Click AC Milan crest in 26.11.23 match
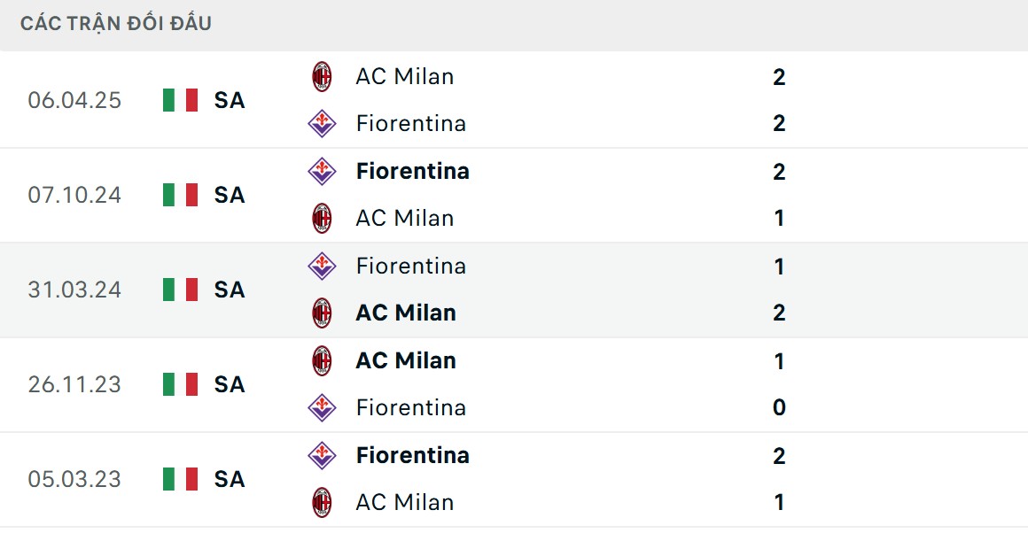Screen dimensions: 1028x541 click(322, 360)
